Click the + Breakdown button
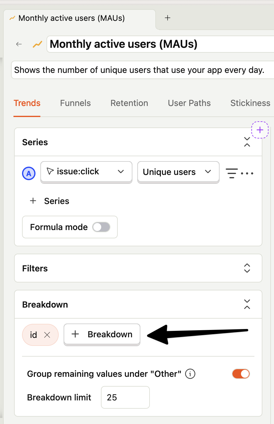Viewport: 274px width, 424px height. point(102,334)
